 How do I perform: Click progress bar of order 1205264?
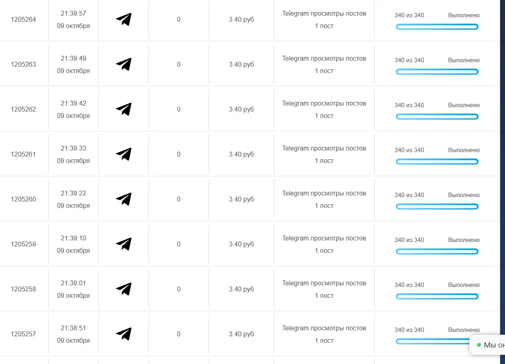(x=437, y=27)
